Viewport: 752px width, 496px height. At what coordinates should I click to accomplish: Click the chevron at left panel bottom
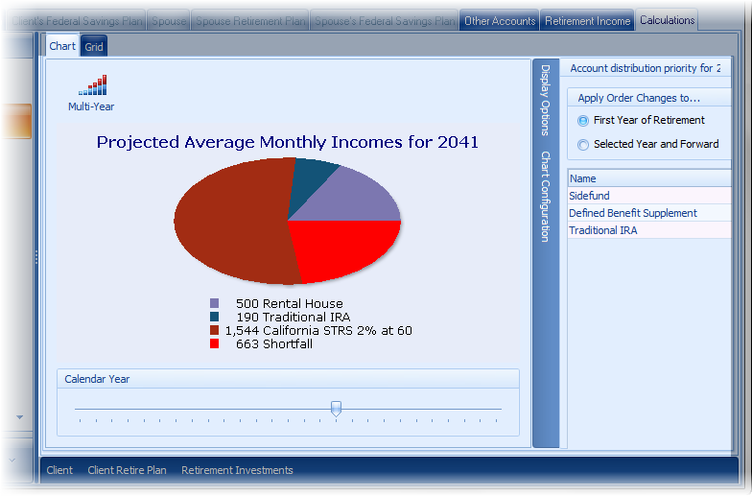[13, 460]
